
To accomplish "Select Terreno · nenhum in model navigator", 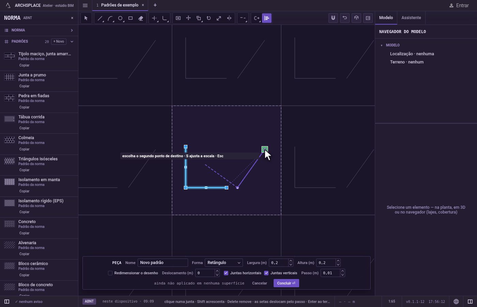I will tap(407, 62).
